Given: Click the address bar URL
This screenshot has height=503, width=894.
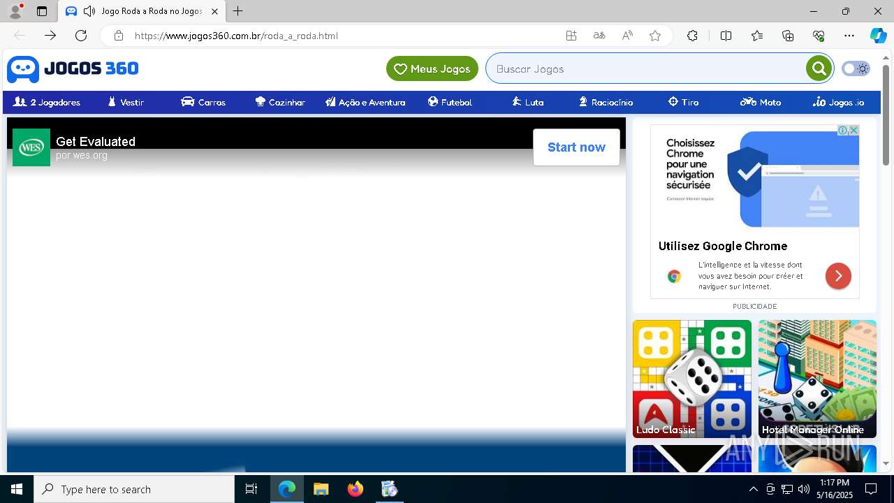Looking at the screenshot, I should (236, 36).
